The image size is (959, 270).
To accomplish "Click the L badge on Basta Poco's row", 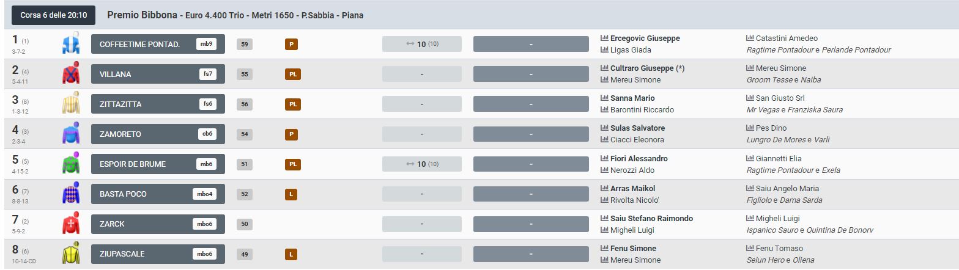I will (291, 194).
